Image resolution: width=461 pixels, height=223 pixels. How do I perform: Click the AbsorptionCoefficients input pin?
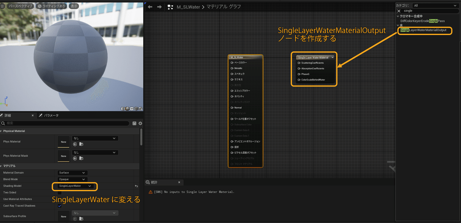(x=299, y=68)
